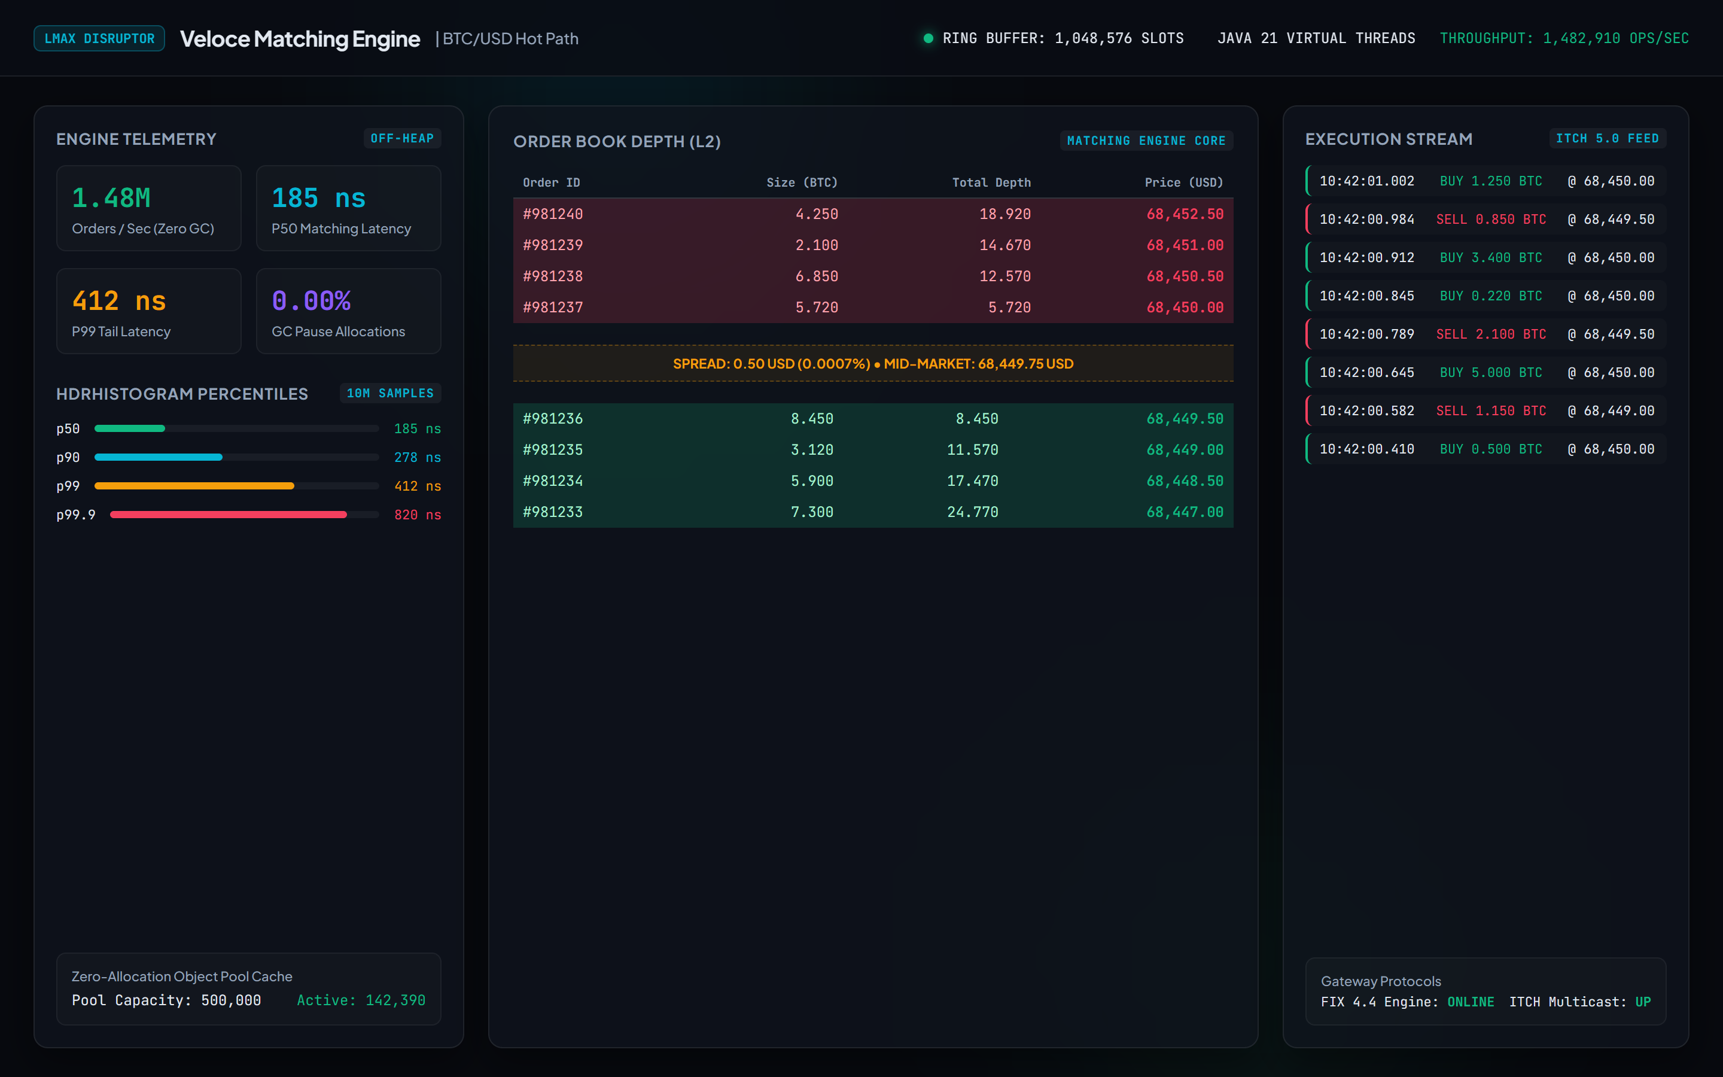The height and width of the screenshot is (1077, 1723).
Task: Select the 1.48M Orders / Sec card
Action: (x=149, y=209)
